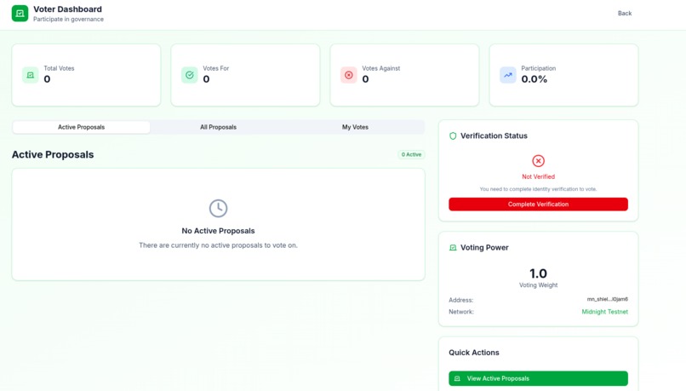
Task: Click the Active Proposals section heading
Action: coord(53,154)
